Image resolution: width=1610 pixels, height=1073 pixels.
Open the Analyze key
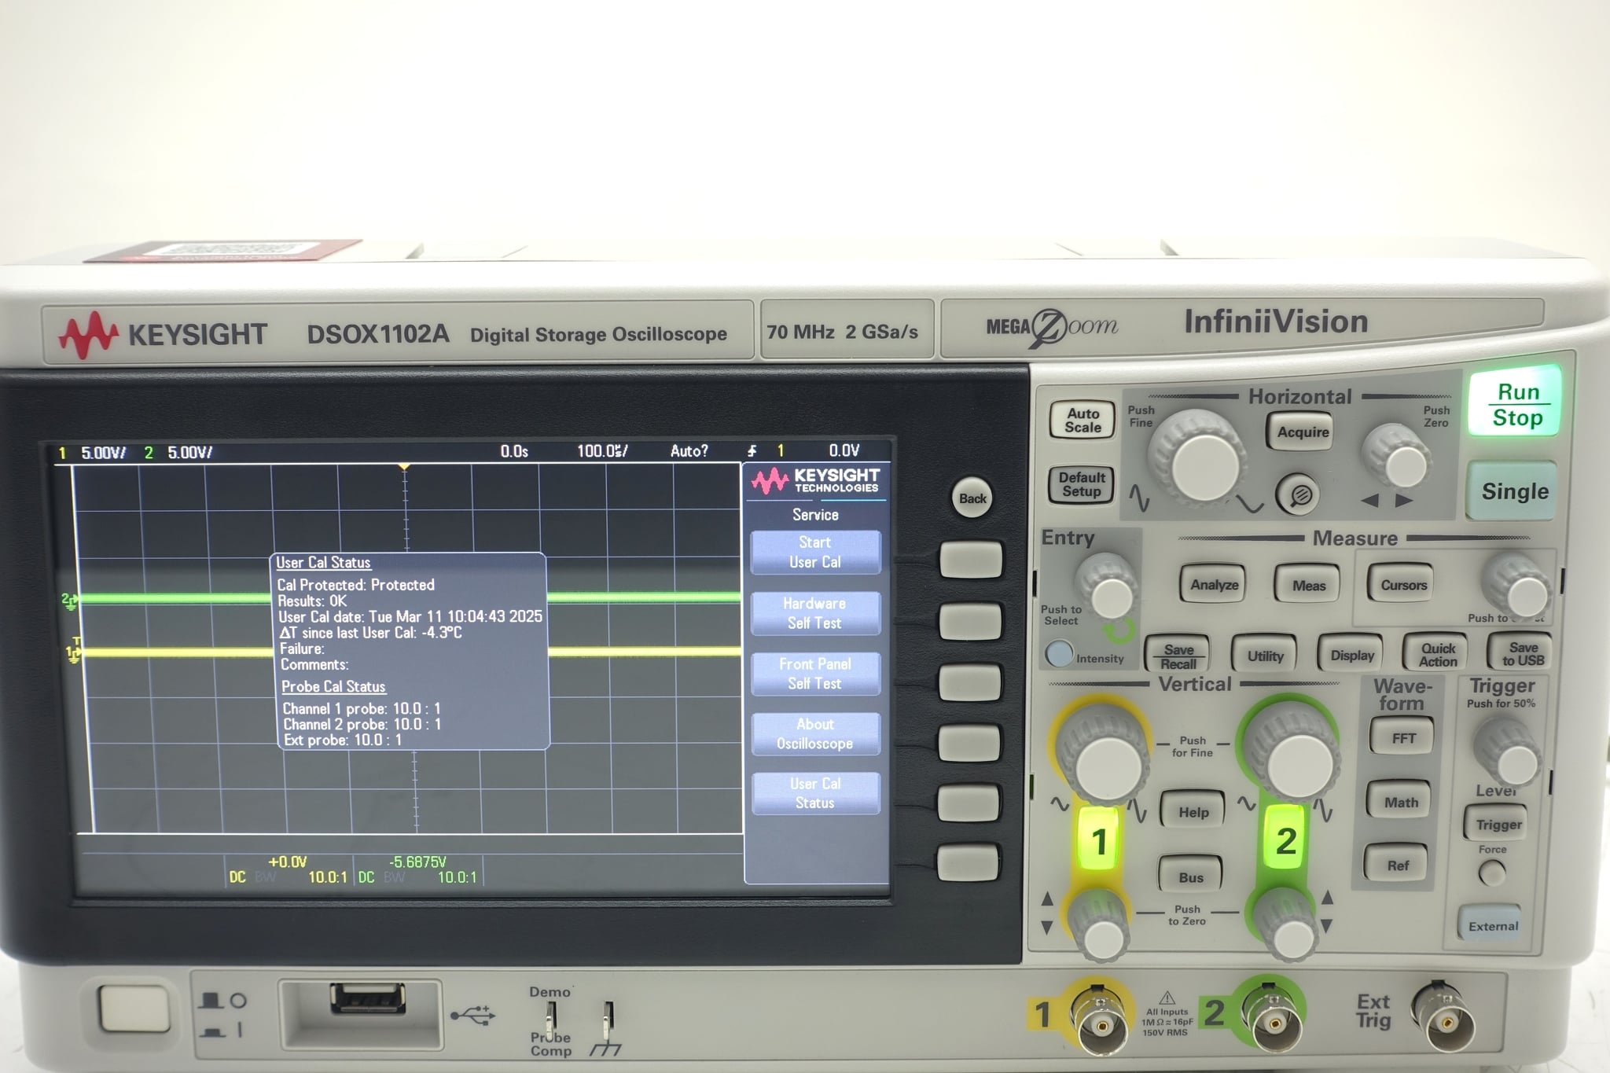1214,584
